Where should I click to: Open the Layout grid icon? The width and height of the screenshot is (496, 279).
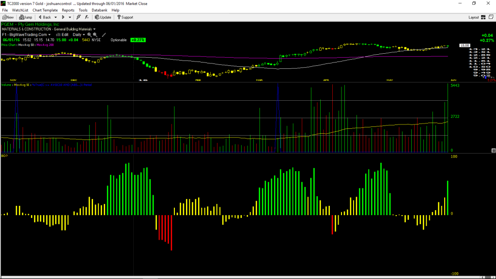coord(483,17)
